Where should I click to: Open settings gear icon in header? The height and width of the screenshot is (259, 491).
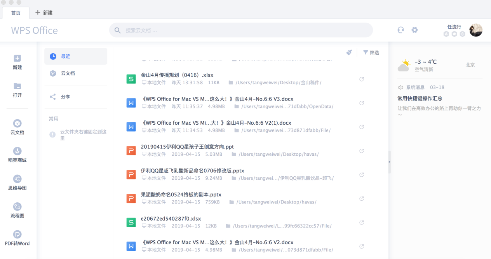(x=414, y=30)
